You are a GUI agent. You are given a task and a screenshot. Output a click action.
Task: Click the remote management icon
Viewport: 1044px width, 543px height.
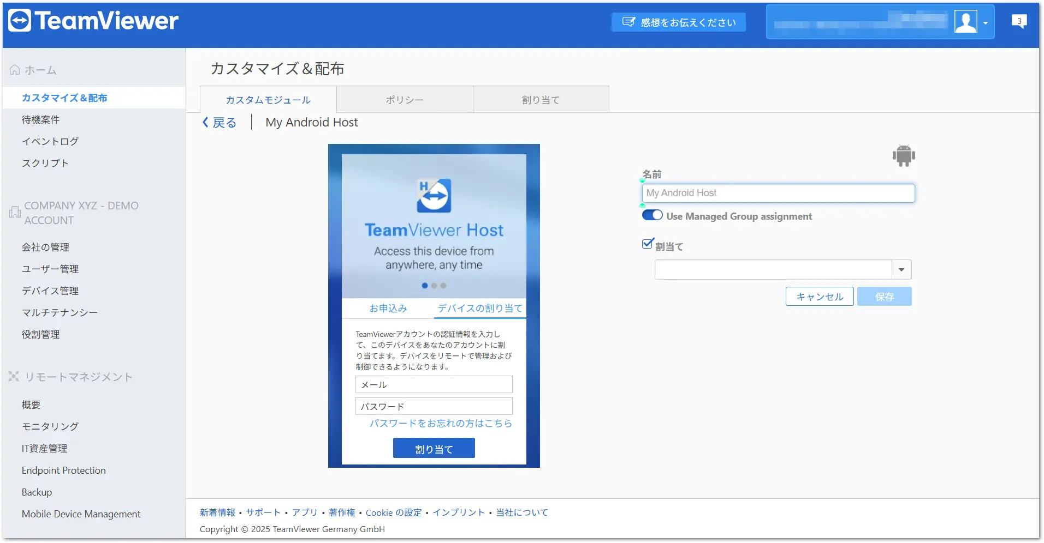(14, 376)
